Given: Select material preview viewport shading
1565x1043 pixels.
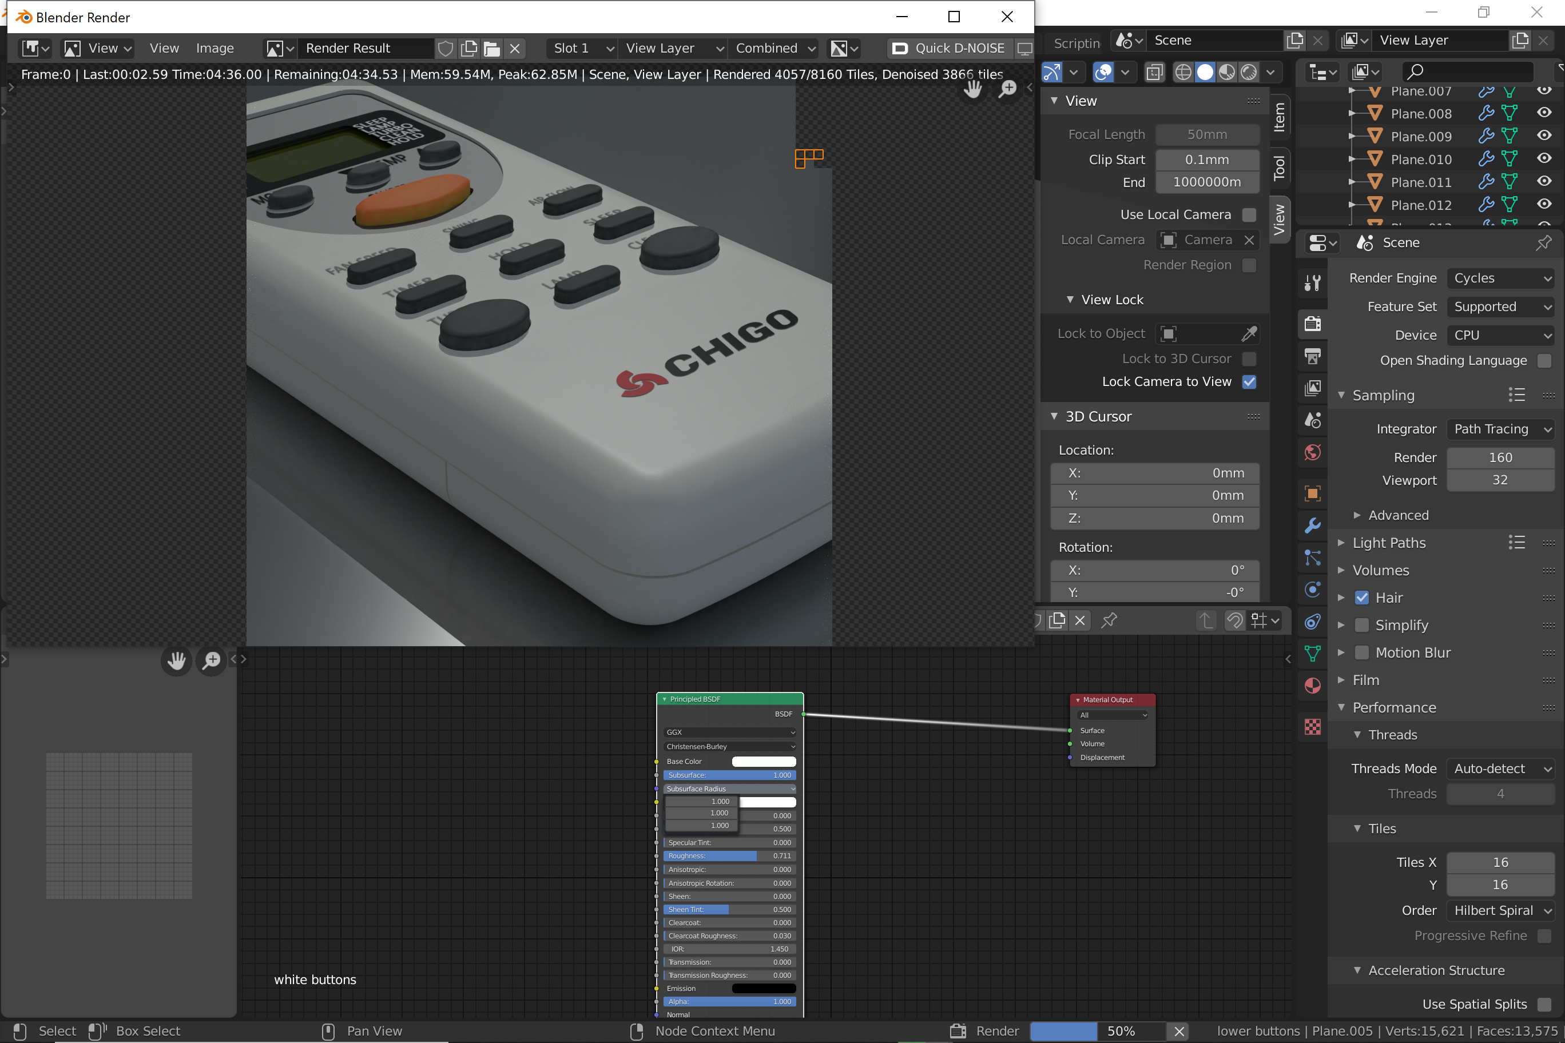Looking at the screenshot, I should [x=1227, y=72].
